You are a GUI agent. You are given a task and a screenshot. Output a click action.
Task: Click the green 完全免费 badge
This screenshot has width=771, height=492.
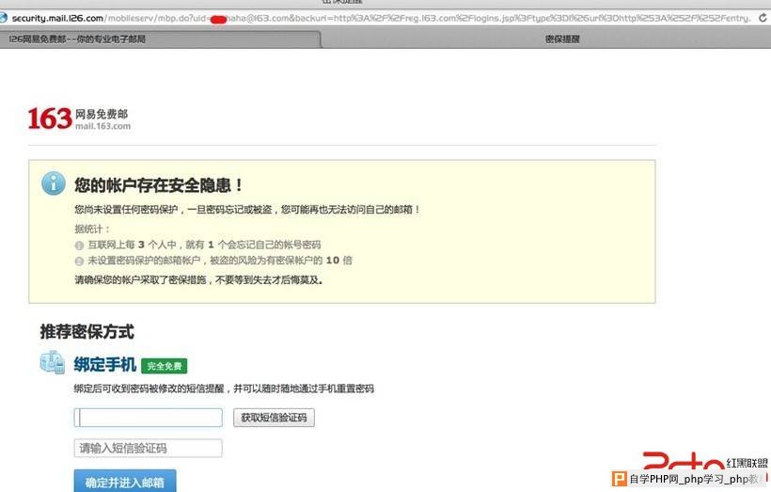point(165,366)
